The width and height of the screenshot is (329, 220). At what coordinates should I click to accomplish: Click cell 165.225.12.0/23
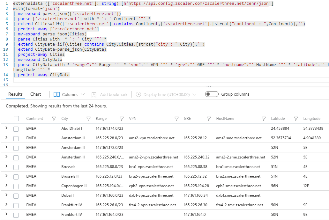(109, 176)
